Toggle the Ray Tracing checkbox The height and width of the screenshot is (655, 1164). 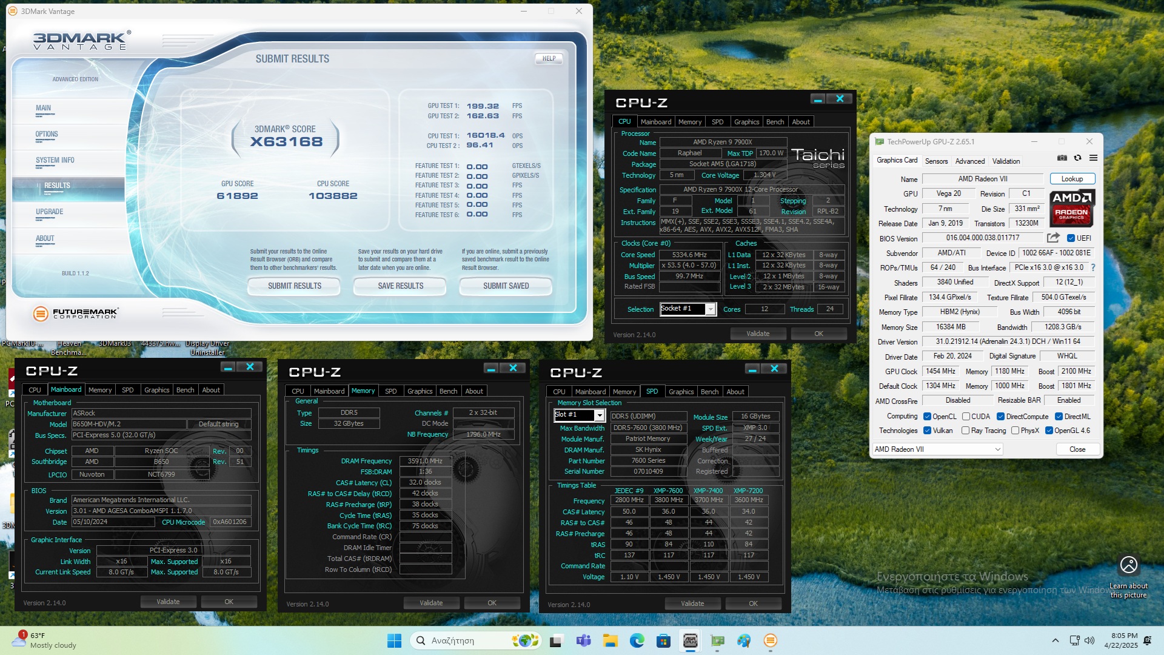pyautogui.click(x=965, y=431)
